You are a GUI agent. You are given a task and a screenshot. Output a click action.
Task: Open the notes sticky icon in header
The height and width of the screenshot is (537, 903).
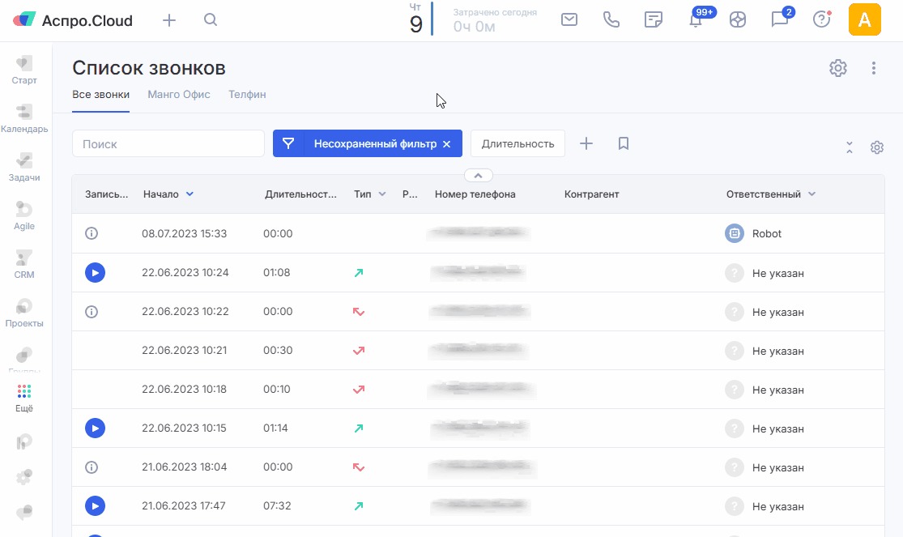653,19
